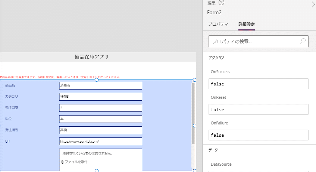Image resolution: width=316 pixels, height=172 pixels.
Task: Click the property search magnifier icon
Action: [x=303, y=41]
